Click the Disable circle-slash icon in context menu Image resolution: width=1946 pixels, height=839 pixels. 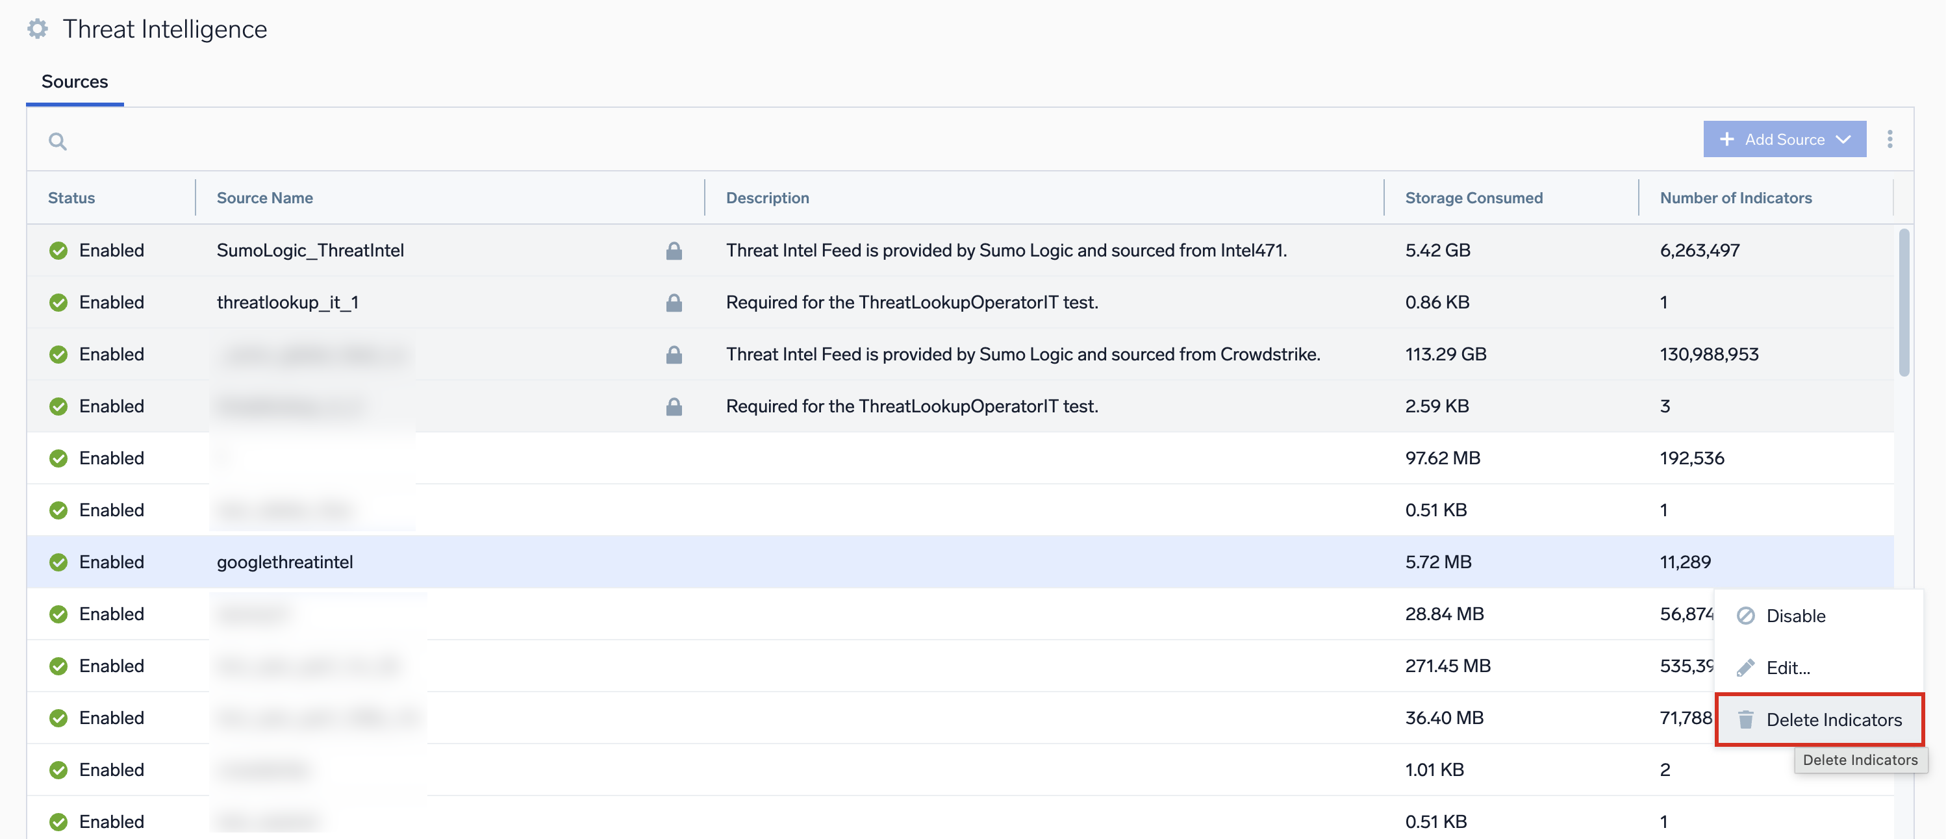click(1745, 616)
